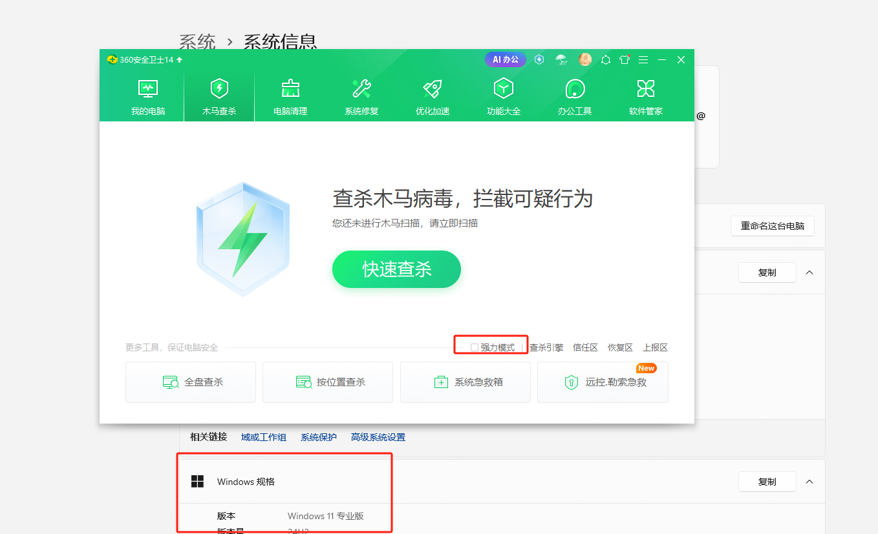The image size is (878, 534).
Task: Collapse the device specs section chevron
Action: 809,272
